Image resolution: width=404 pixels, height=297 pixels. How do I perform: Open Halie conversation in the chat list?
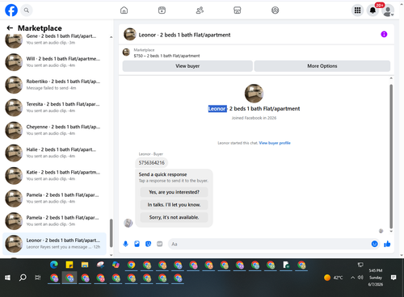(x=54, y=153)
